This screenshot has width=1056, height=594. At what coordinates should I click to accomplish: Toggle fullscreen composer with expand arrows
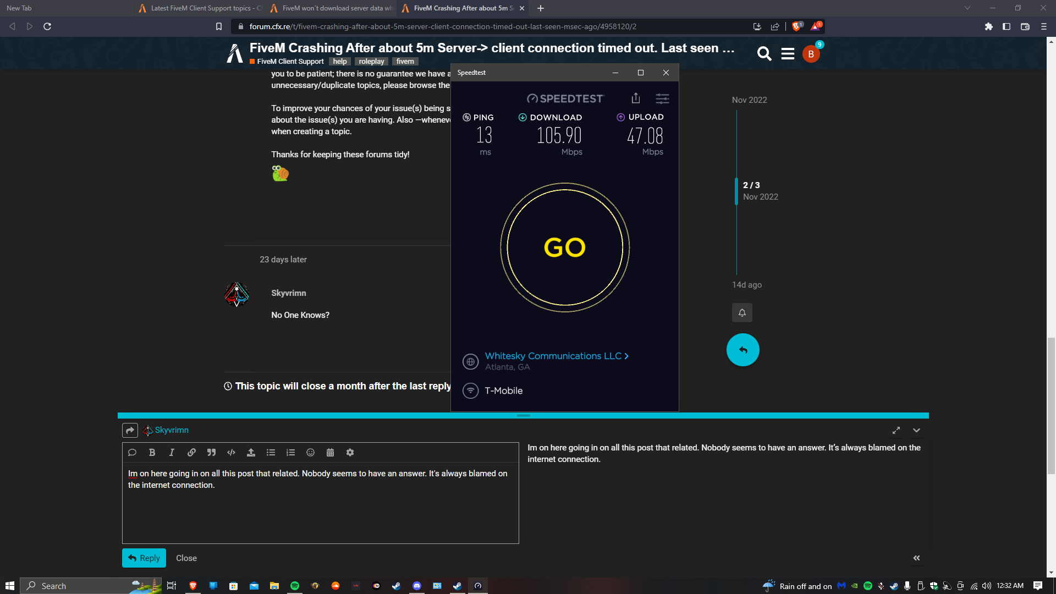[896, 430]
